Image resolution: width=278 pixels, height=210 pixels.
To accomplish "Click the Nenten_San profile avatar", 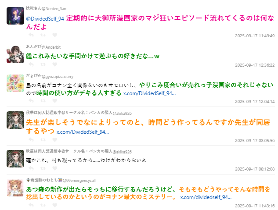I will coord(15,16).
